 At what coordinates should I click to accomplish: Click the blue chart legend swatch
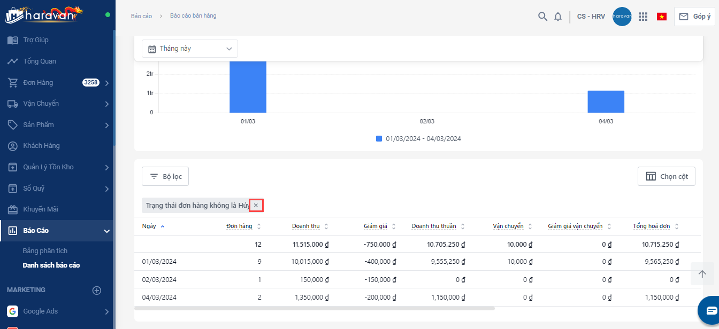(379, 138)
